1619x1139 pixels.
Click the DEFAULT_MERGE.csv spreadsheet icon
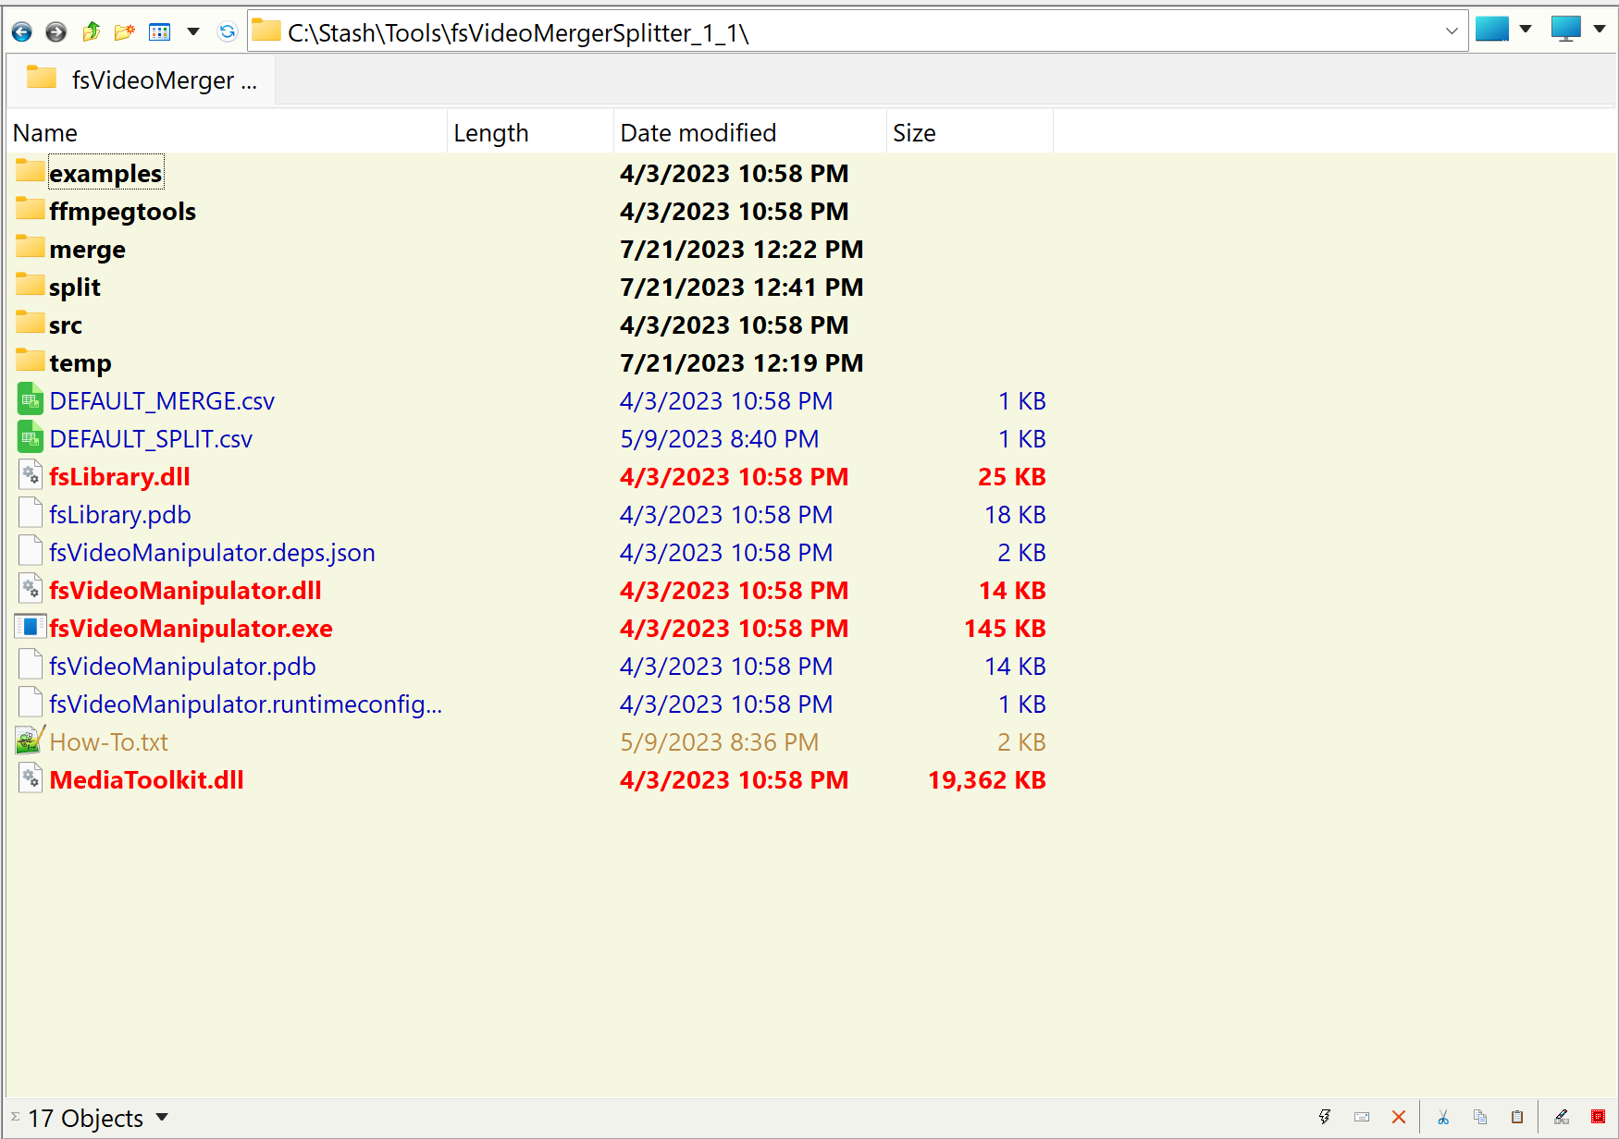[31, 400]
